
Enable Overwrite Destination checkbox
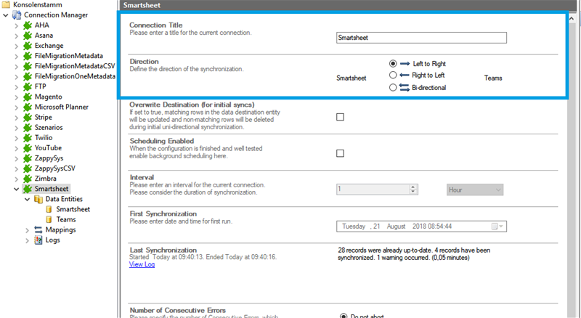[x=340, y=117]
